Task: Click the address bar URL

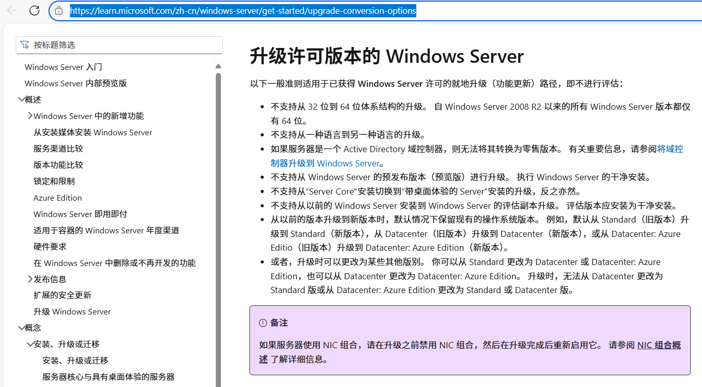Action: coord(243,10)
